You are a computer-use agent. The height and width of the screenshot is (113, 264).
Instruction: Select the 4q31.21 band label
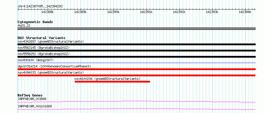click(24, 26)
